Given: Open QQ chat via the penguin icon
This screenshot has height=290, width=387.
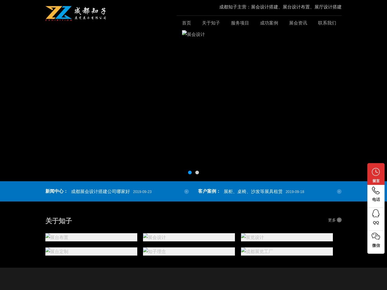Looking at the screenshot, I should 376,214.
